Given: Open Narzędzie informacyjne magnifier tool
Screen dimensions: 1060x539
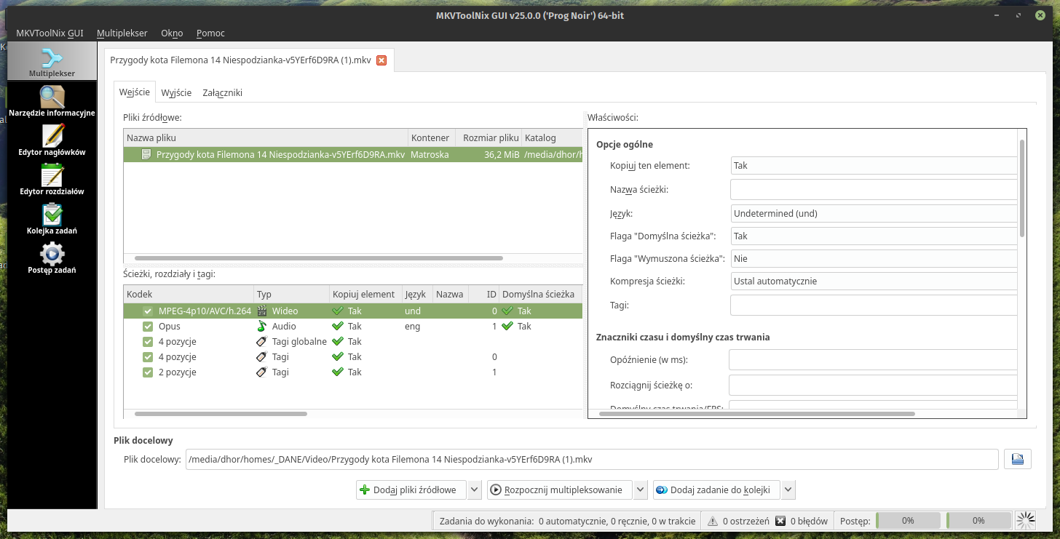Looking at the screenshot, I should [52, 101].
